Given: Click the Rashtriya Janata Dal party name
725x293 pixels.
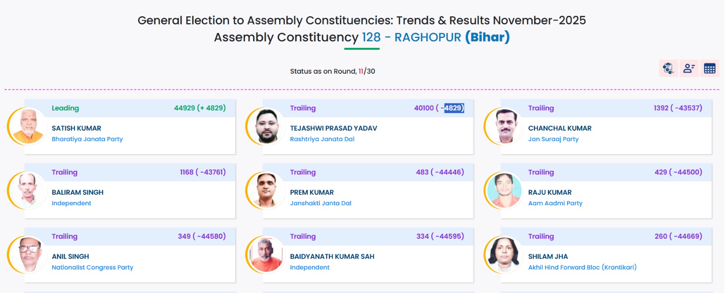Looking at the screenshot, I should pos(322,139).
